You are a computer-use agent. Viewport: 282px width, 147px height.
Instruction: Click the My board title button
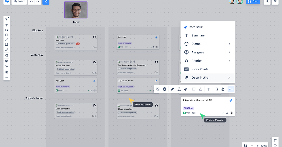tap(19, 1)
